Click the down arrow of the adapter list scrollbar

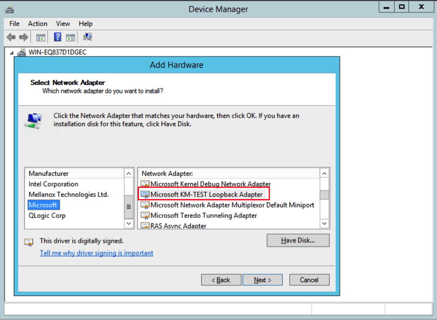324,223
